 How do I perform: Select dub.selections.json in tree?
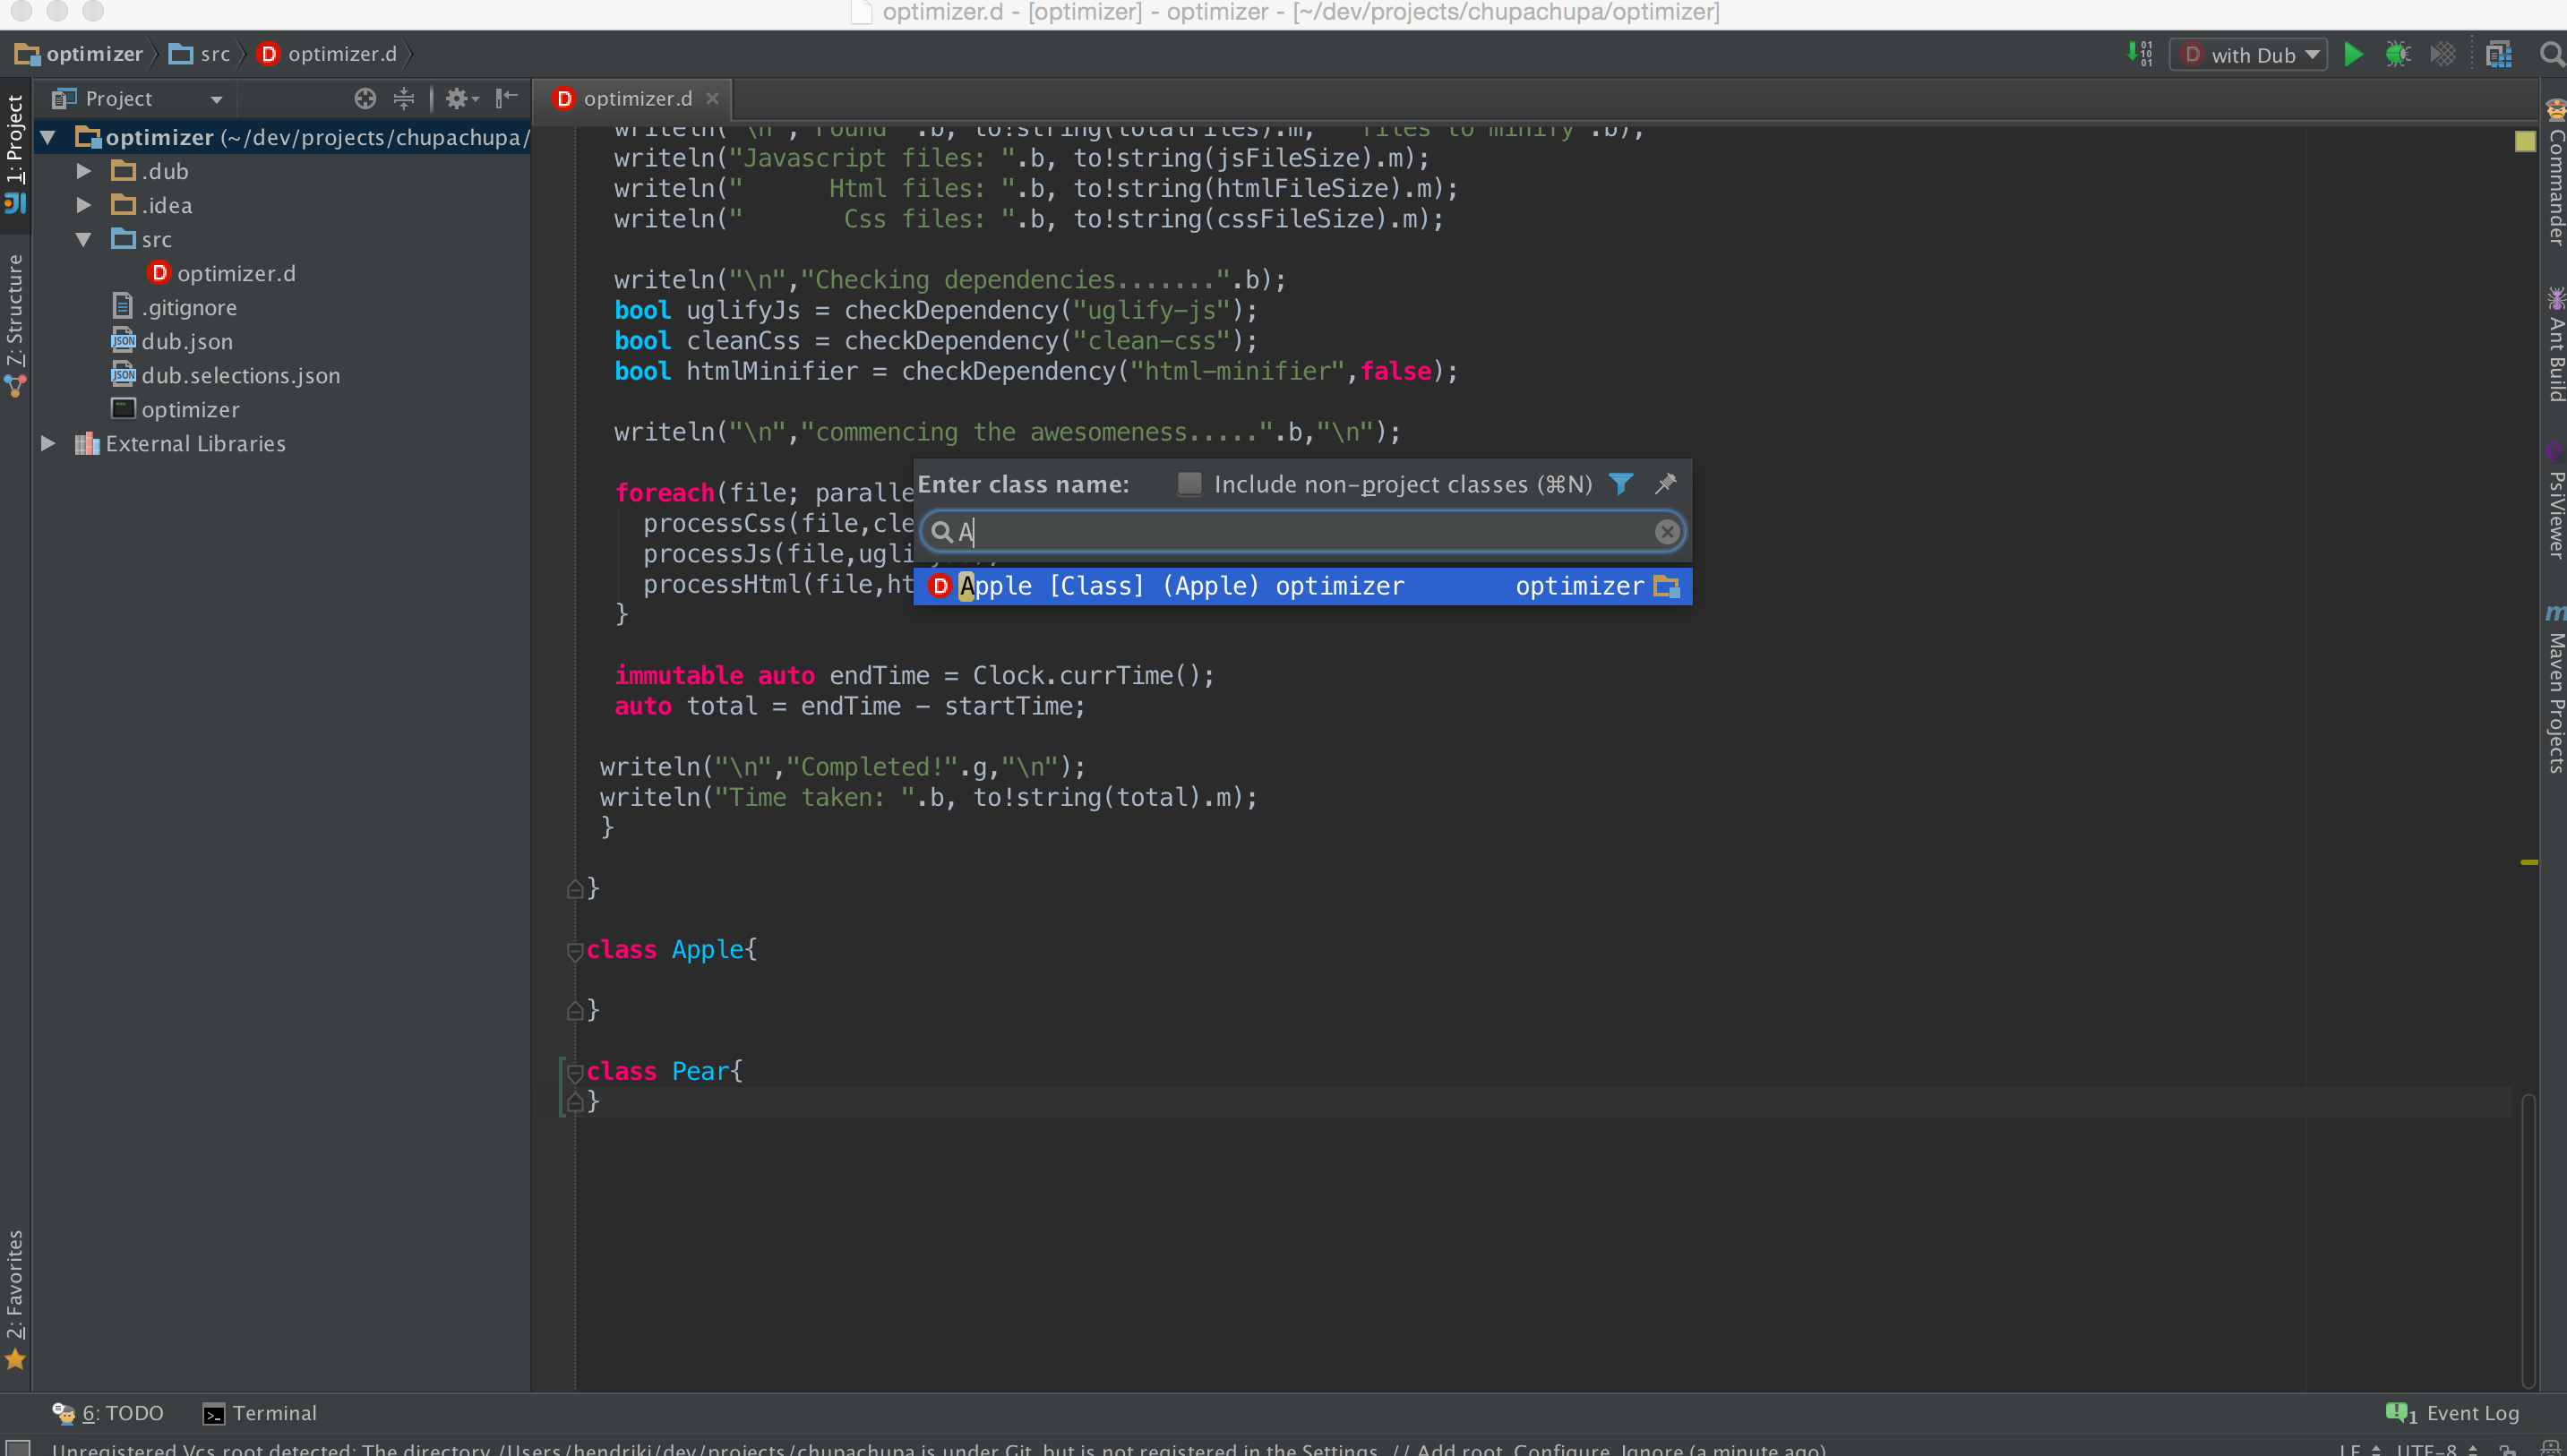226,375
